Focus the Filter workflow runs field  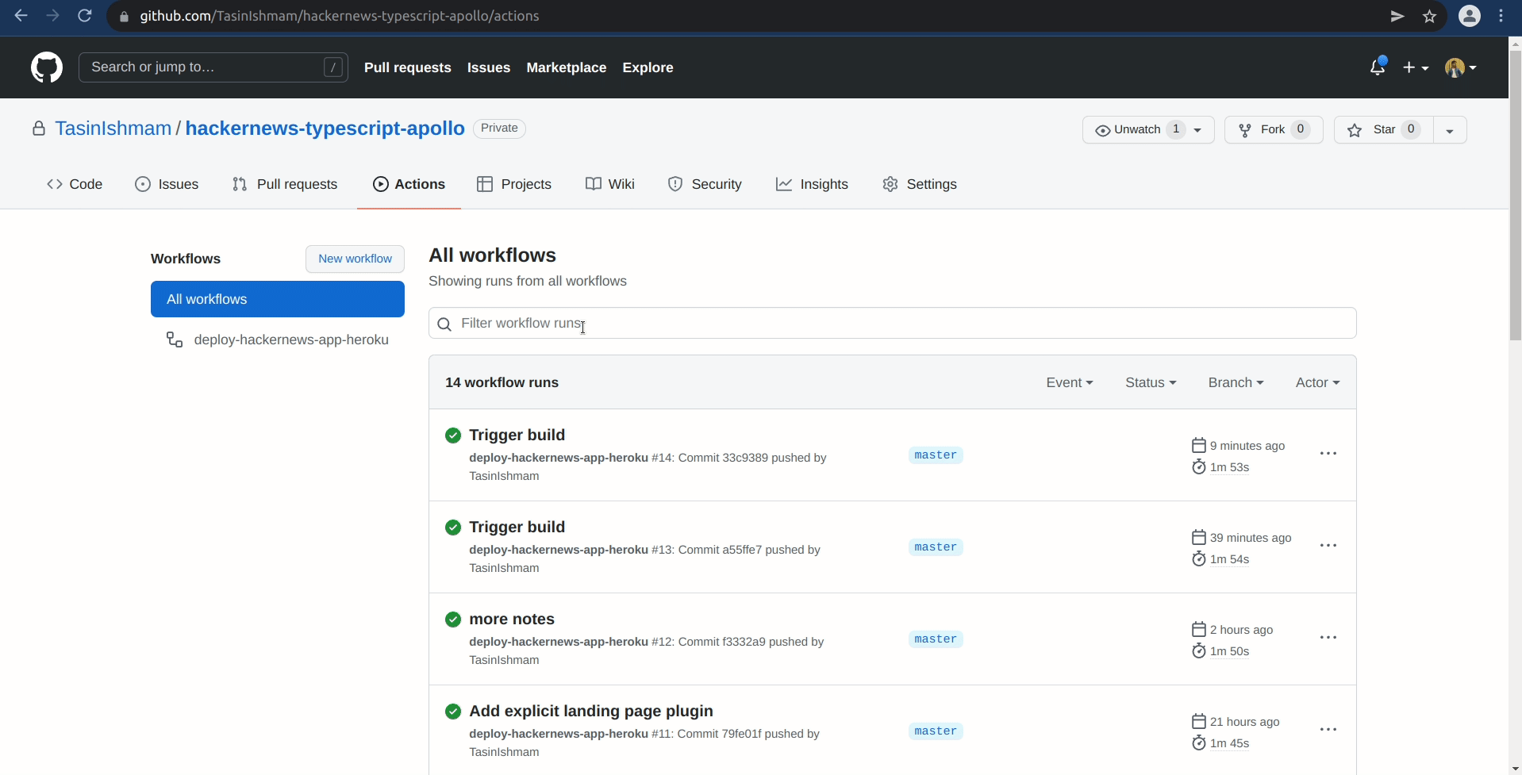tap(893, 323)
